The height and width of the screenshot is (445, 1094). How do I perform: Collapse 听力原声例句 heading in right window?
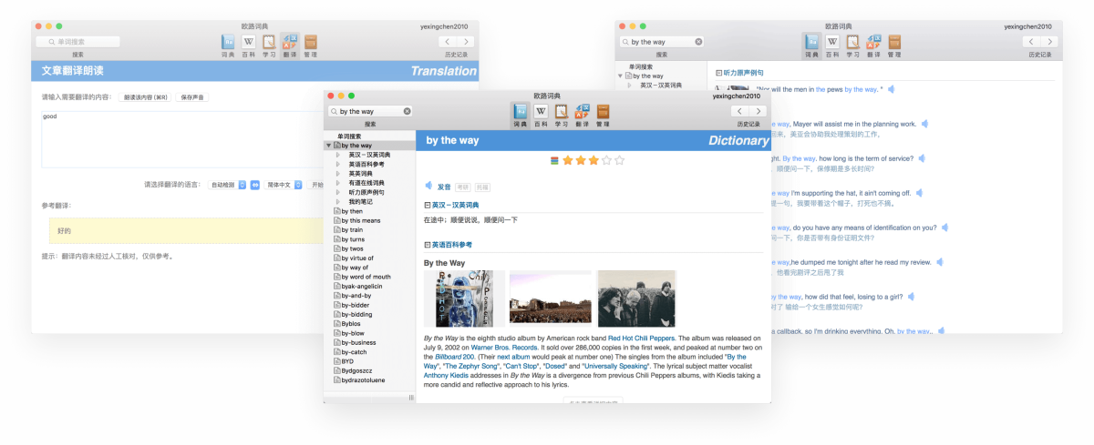pos(719,73)
